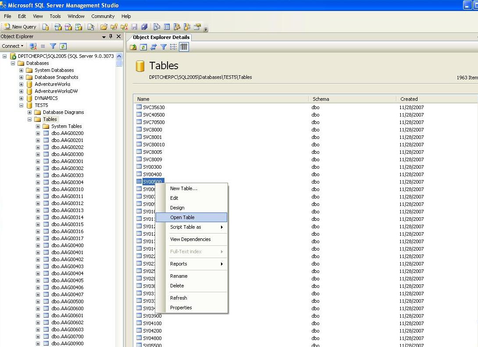Click the Object Explorer toolbar icon
The height and width of the screenshot is (347, 478).
[177, 27]
